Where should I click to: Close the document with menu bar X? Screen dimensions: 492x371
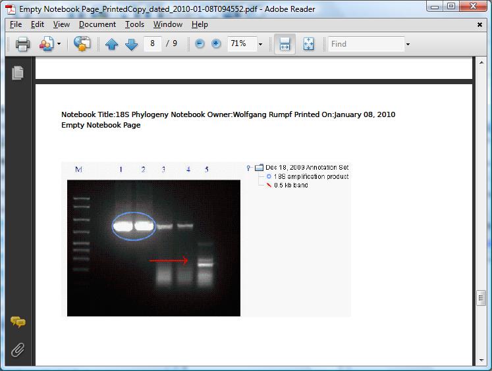tap(479, 24)
